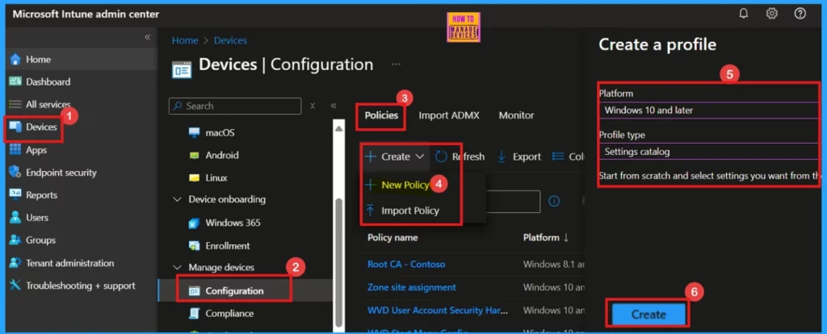827x334 pixels.
Task: Select macOS platform in device menu
Action: point(220,132)
